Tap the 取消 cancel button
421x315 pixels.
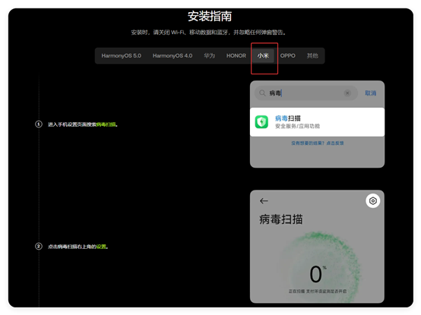pyautogui.click(x=370, y=93)
